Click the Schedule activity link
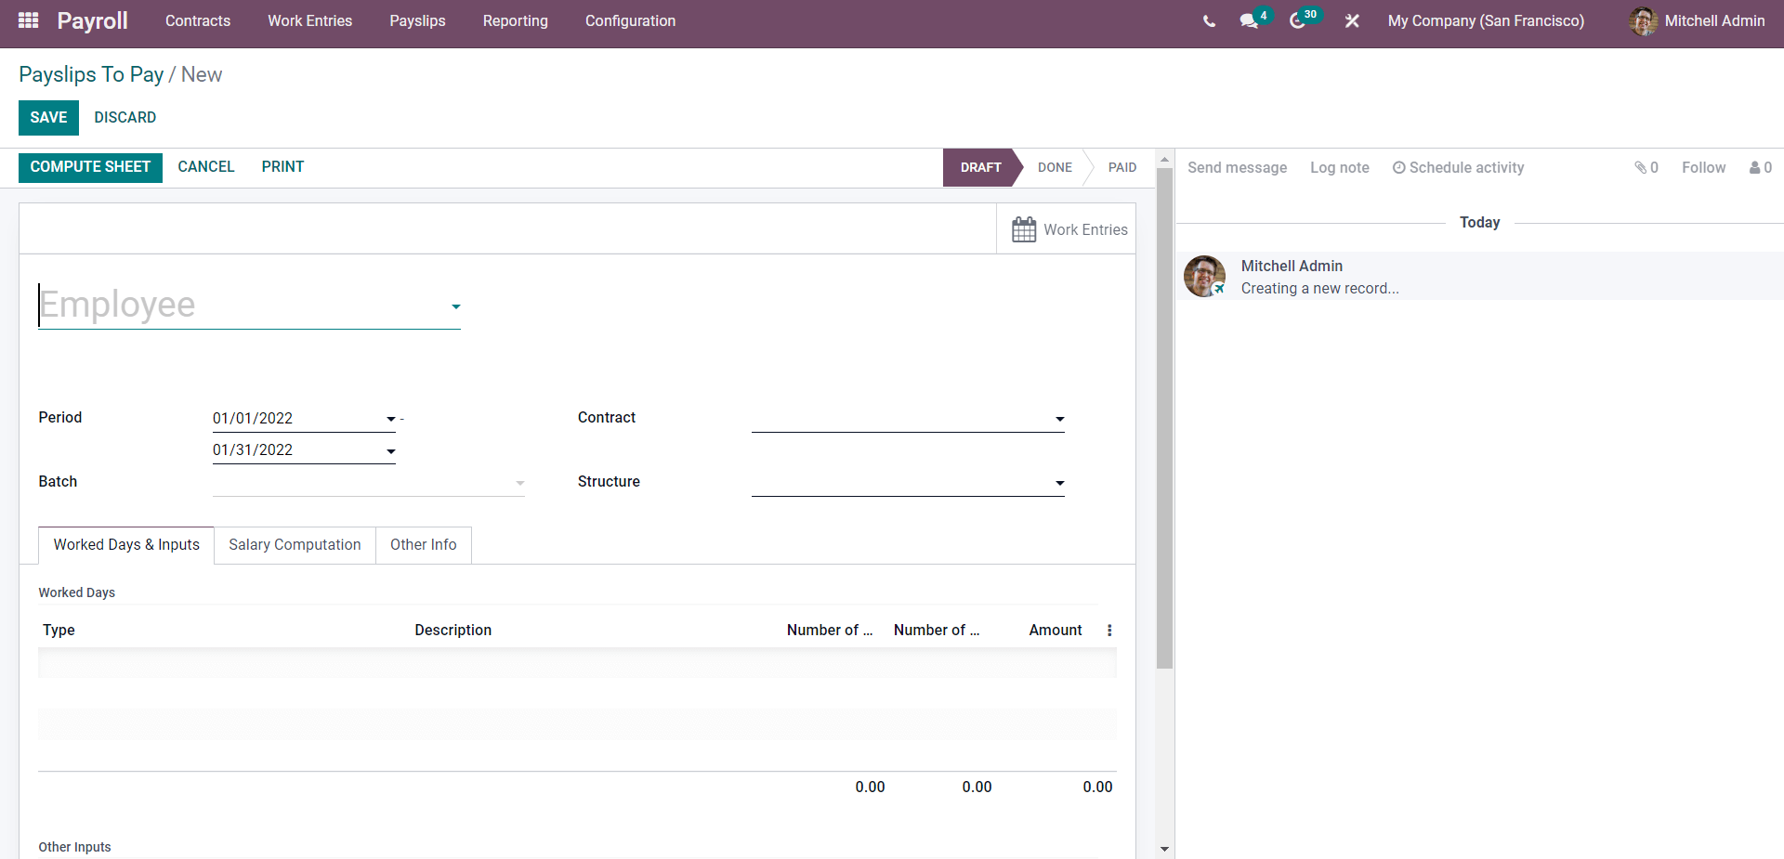 click(1458, 168)
